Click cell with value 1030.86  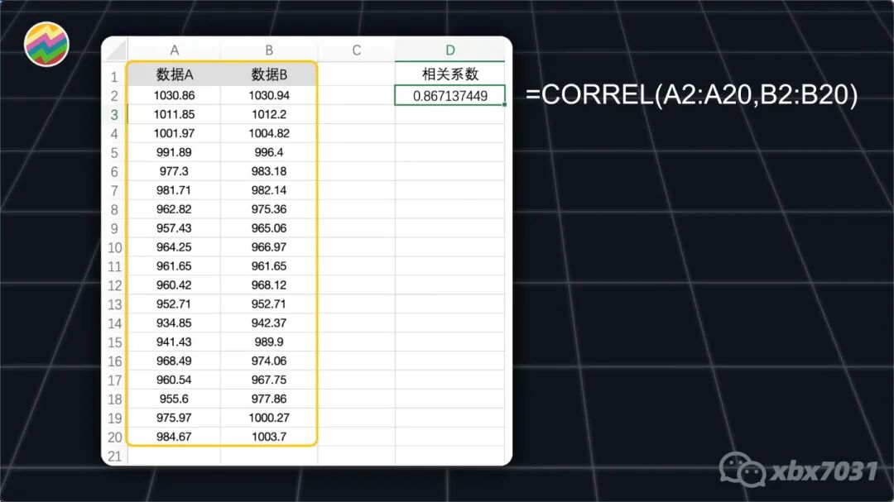(174, 96)
